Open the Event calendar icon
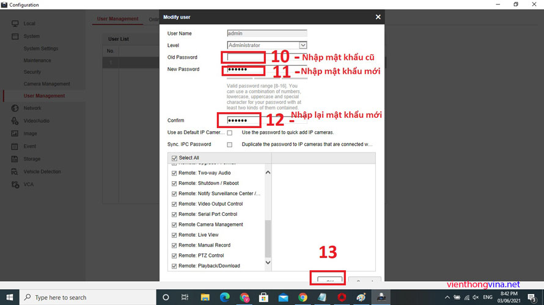This screenshot has width=544, height=305. pos(15,146)
